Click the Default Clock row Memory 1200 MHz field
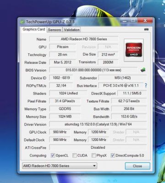165x183 pixels. click(x=99, y=140)
